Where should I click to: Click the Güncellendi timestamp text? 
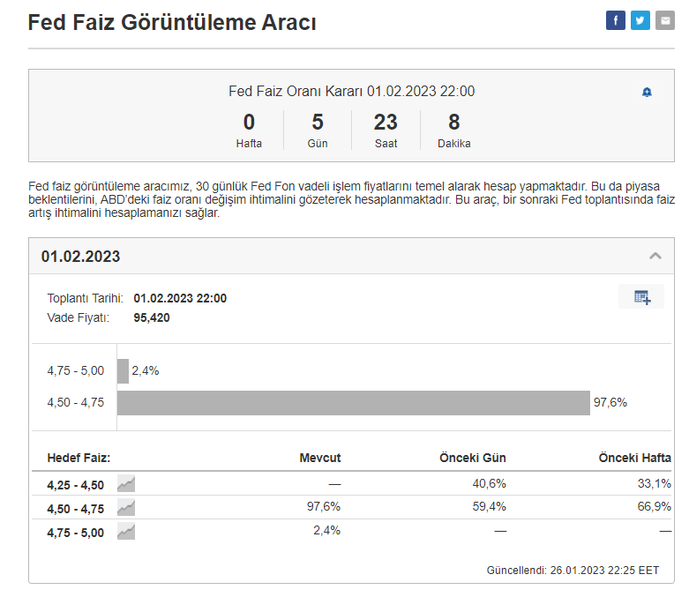[x=573, y=570]
